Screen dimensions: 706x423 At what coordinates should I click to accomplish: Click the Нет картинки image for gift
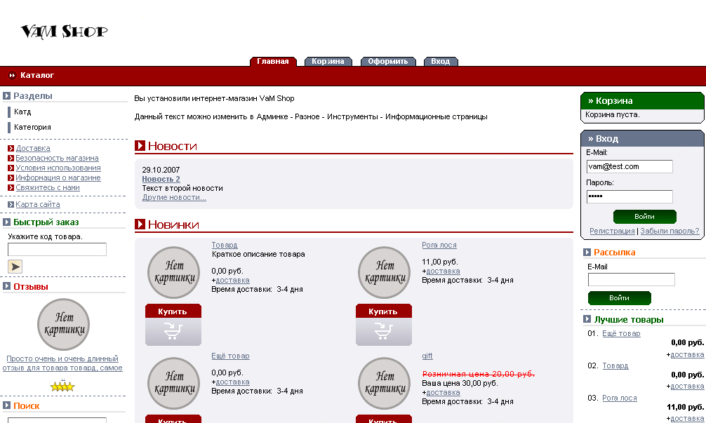coord(384,383)
